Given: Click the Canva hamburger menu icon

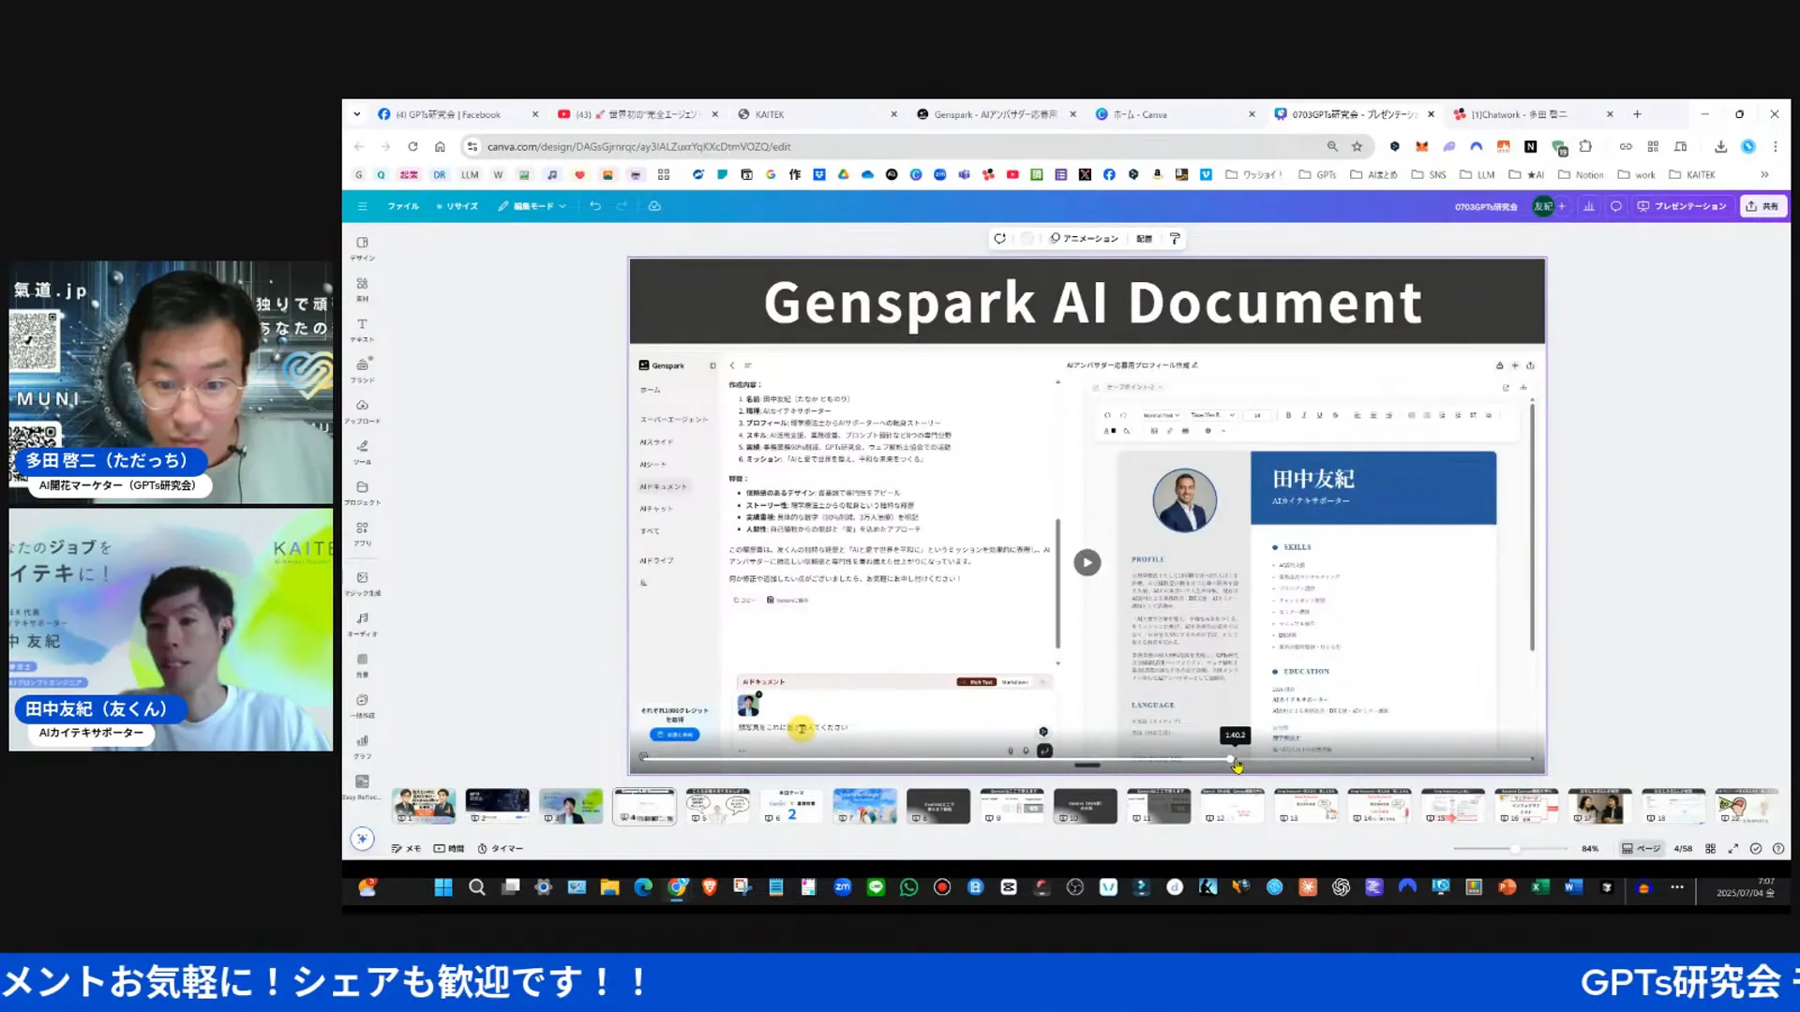Looking at the screenshot, I should (363, 206).
